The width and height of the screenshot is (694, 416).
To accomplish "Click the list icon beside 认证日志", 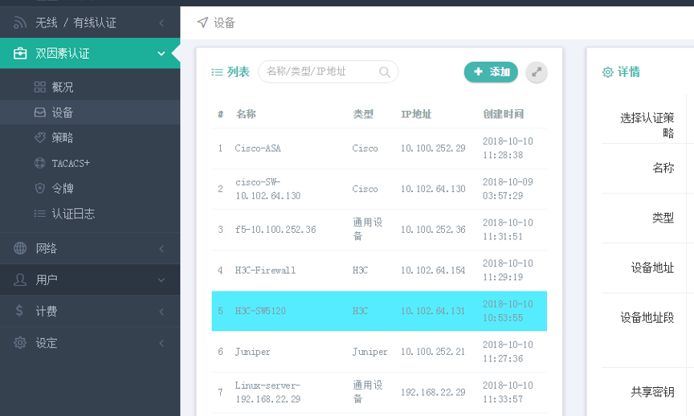I will coord(40,214).
